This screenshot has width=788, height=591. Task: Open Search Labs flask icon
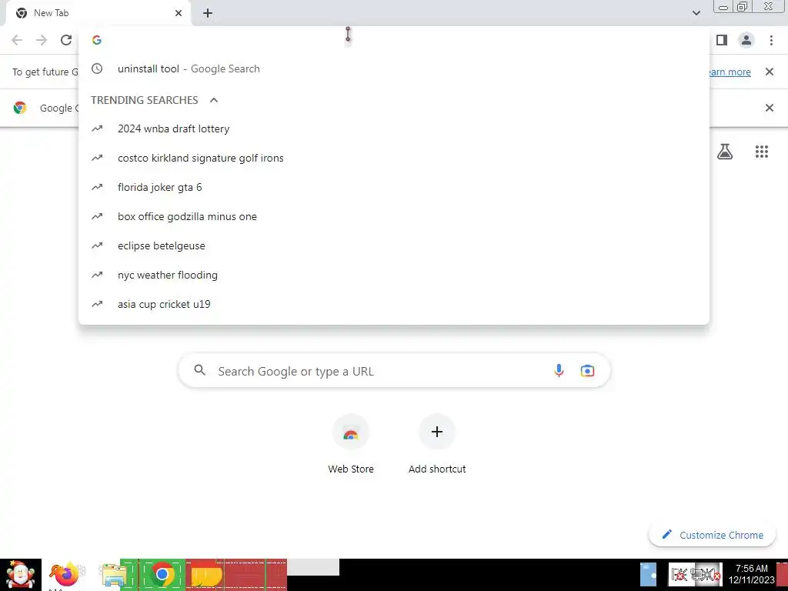pos(725,152)
